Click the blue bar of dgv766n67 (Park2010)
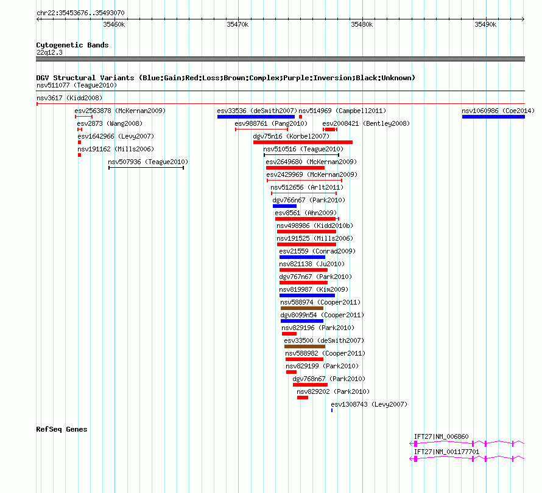 (284, 206)
